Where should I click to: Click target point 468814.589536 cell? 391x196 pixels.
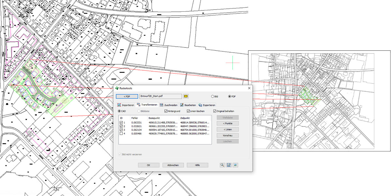(x=194, y=122)
